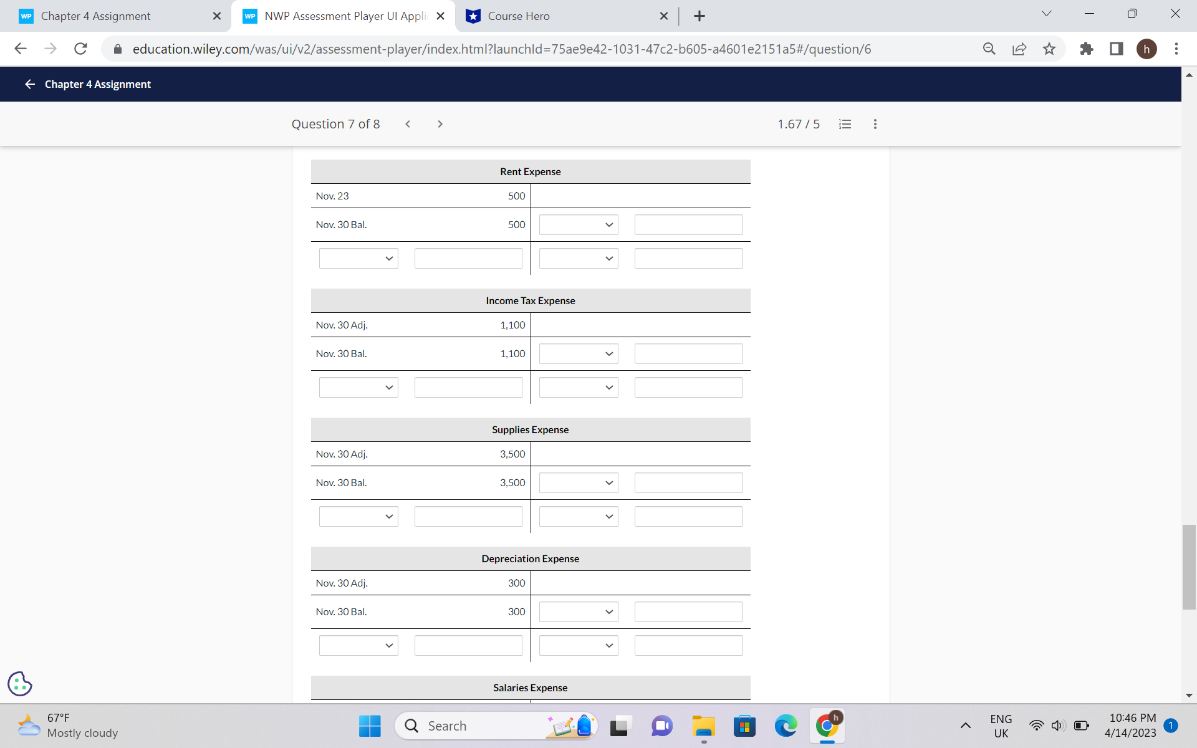The height and width of the screenshot is (748, 1197).
Task: Click the amount field beside the Supplies Expense dropdown
Action: point(688,482)
